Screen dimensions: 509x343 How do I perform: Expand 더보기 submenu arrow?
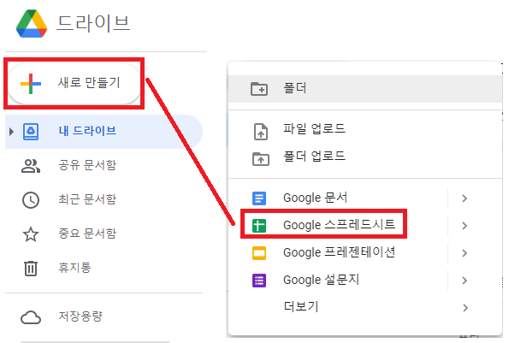point(465,308)
